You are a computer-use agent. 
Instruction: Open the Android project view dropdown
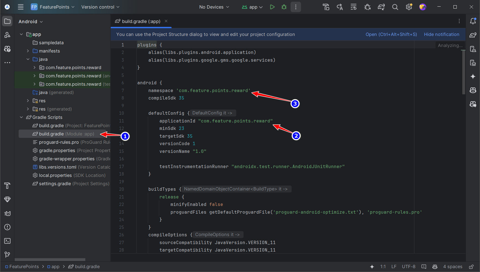point(30,22)
